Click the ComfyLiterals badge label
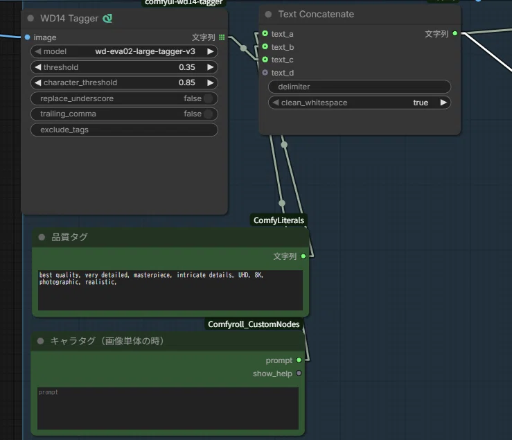Image resolution: width=512 pixels, height=440 pixels. pos(279,220)
